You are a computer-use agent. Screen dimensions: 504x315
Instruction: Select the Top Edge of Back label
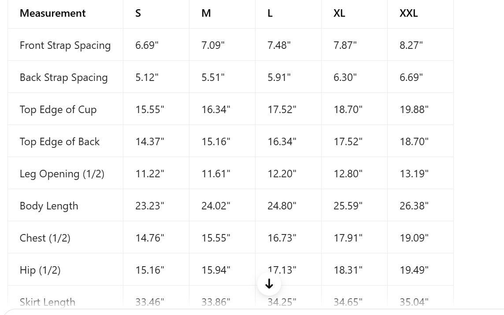pyautogui.click(x=59, y=142)
